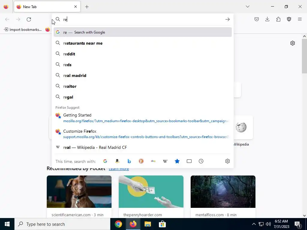Search this time with DuckDuckGo icon

pyautogui.click(x=141, y=161)
